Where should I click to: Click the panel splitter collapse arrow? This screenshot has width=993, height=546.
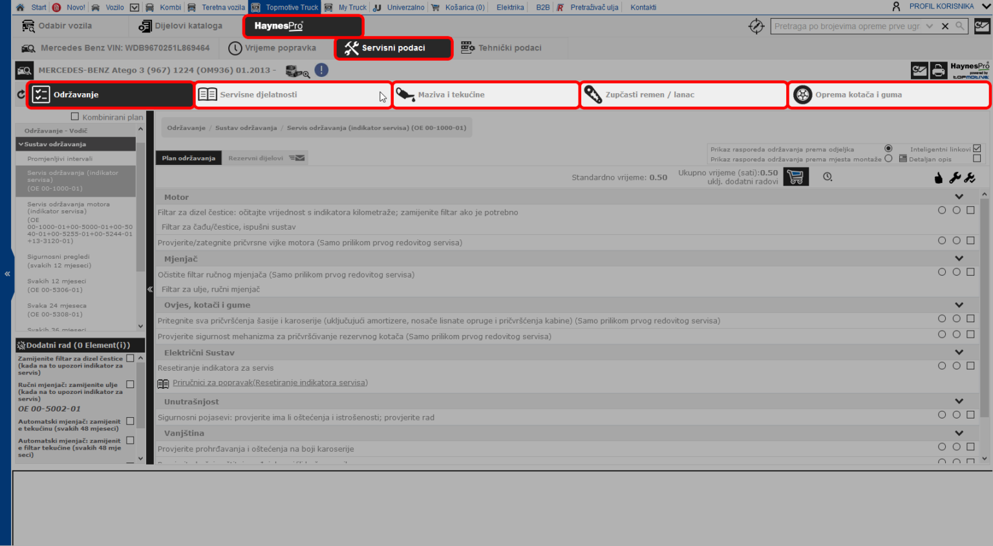[150, 289]
